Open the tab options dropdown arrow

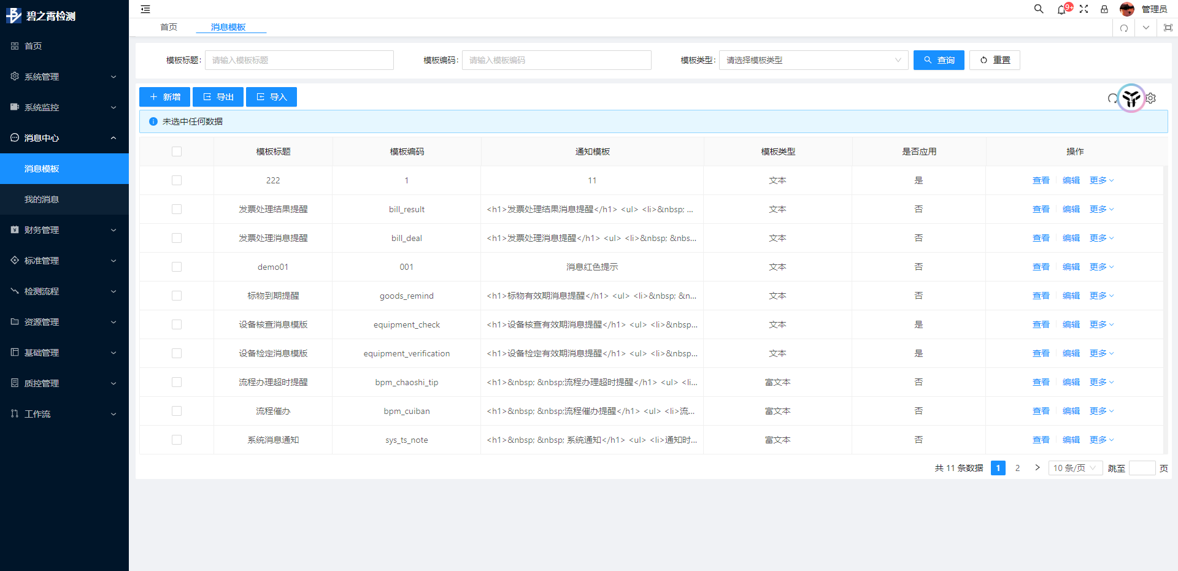(1146, 28)
